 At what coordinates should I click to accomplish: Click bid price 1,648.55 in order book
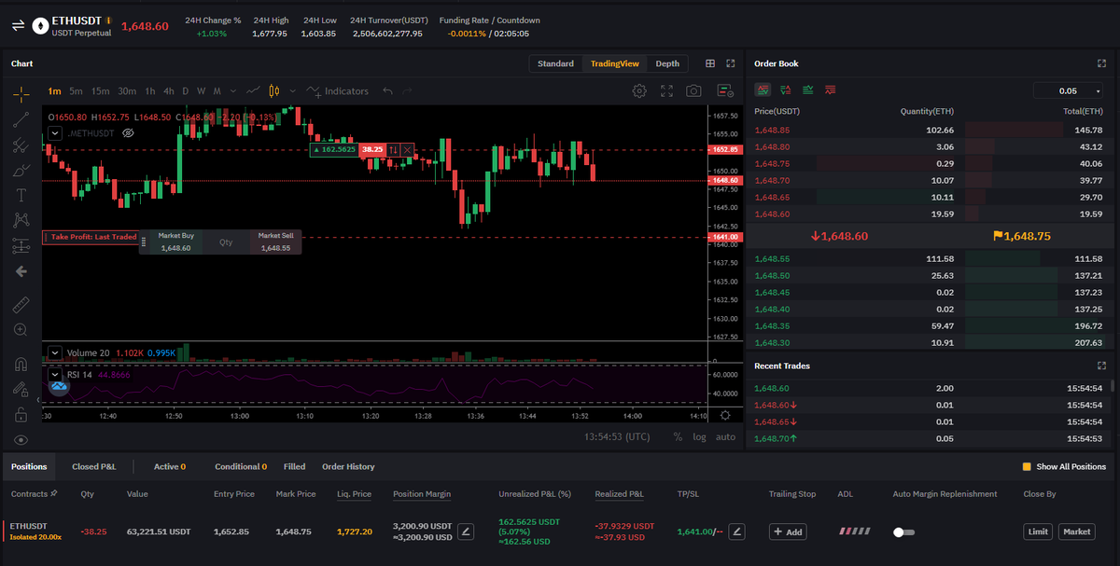[772, 258]
